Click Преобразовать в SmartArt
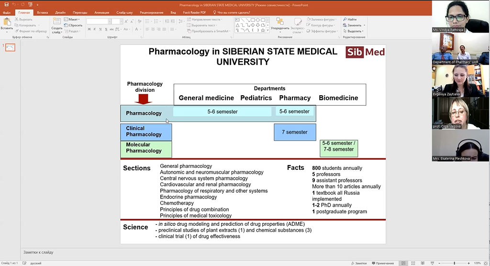 click(x=209, y=31)
